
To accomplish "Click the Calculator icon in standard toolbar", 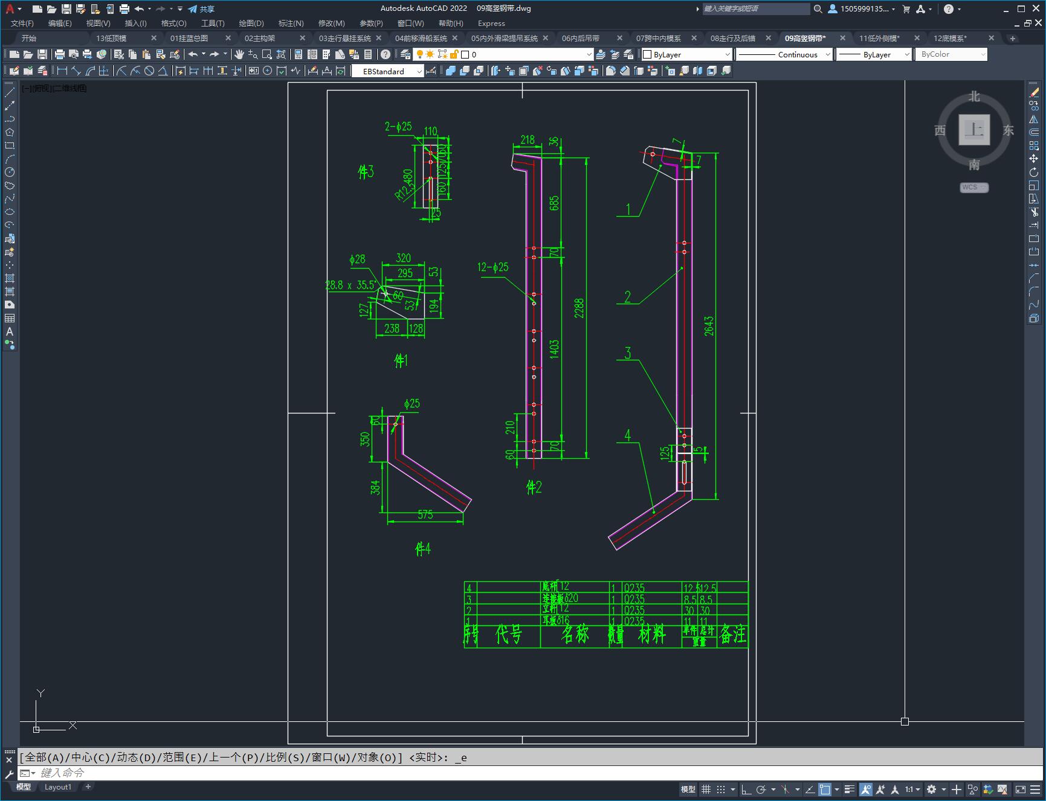I will point(369,54).
